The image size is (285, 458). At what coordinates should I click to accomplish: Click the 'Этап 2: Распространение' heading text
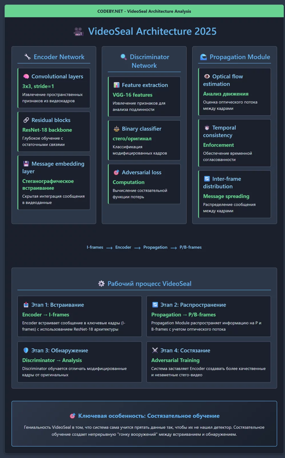coord(193,305)
